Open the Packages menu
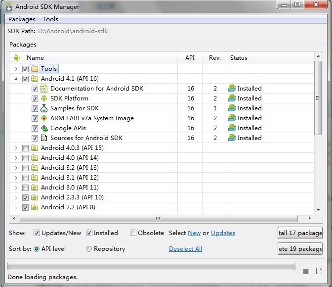Viewport: 332px width, 287px height. click(22, 19)
